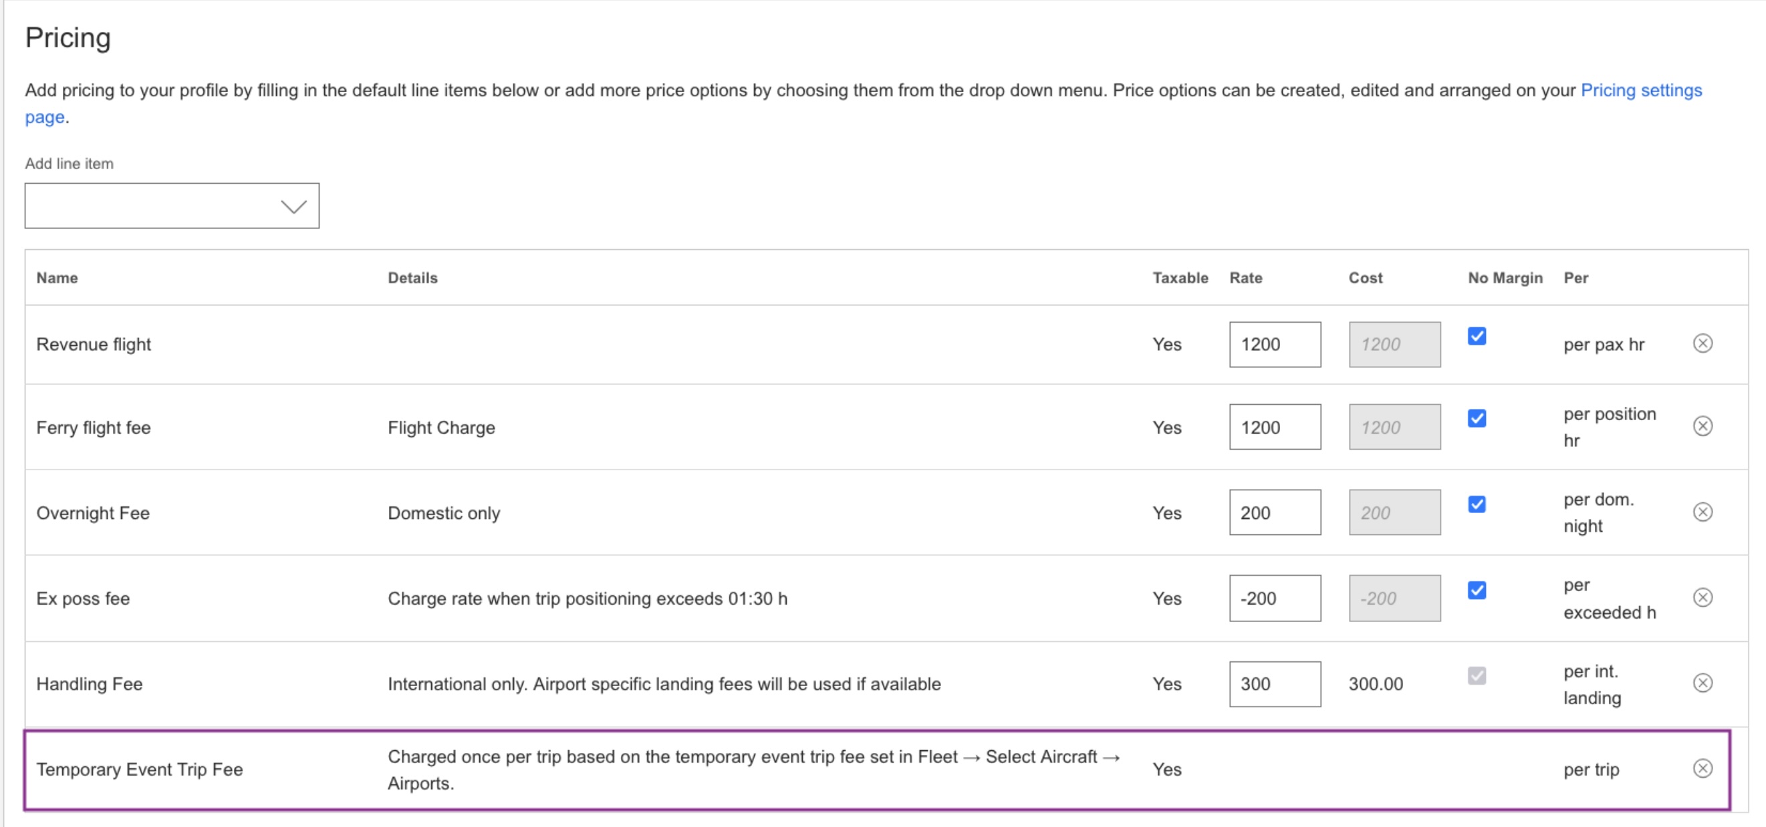The width and height of the screenshot is (1766, 827).
Task: Click the Ex poss fee rate field
Action: (x=1275, y=598)
